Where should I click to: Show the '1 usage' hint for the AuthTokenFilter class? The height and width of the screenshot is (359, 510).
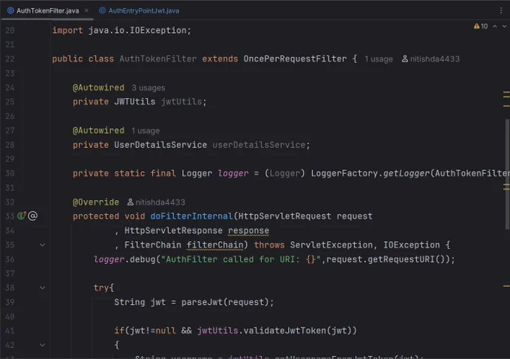379,59
